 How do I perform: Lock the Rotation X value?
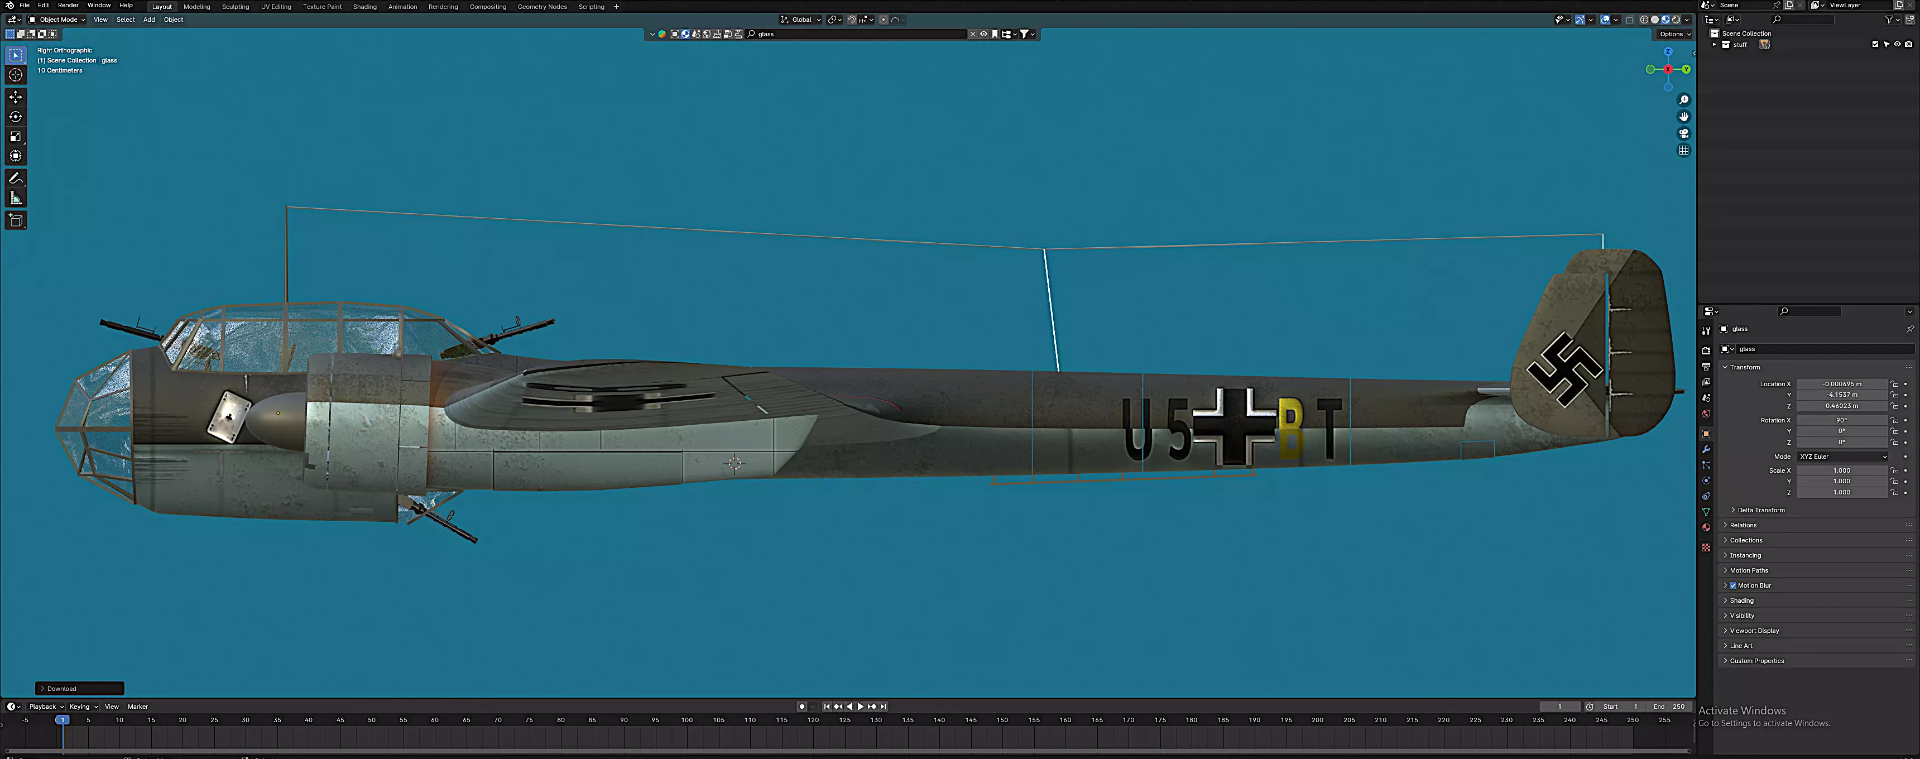point(1895,420)
